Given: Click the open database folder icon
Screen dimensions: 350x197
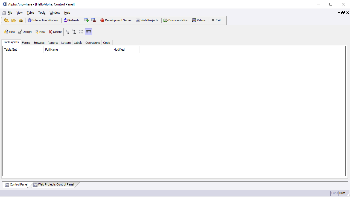Looking at the screenshot, I should [x=13, y=20].
